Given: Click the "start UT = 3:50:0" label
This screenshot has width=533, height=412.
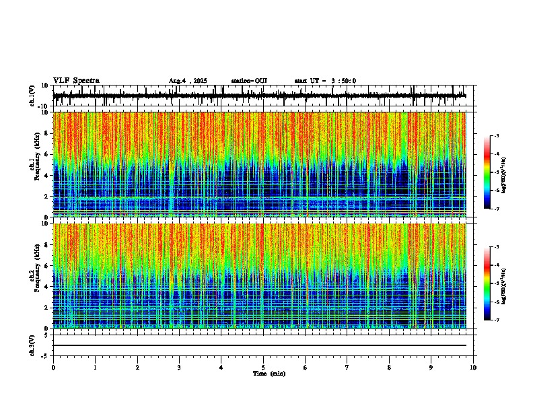Looking at the screenshot, I should (325, 81).
